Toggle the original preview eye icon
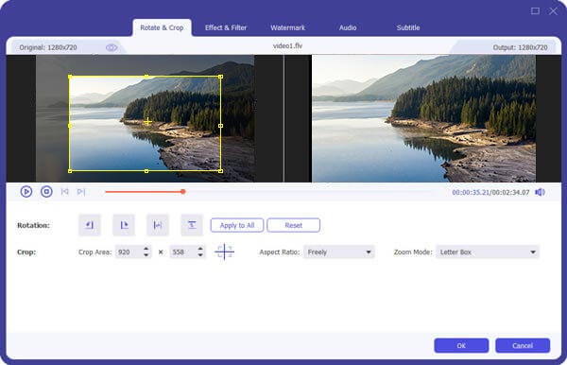The height and width of the screenshot is (365, 567). (112, 47)
